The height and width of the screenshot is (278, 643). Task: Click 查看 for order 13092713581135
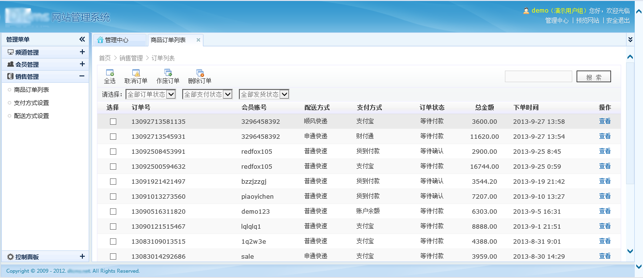click(605, 121)
